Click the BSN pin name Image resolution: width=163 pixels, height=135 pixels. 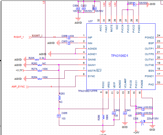(151, 71)
